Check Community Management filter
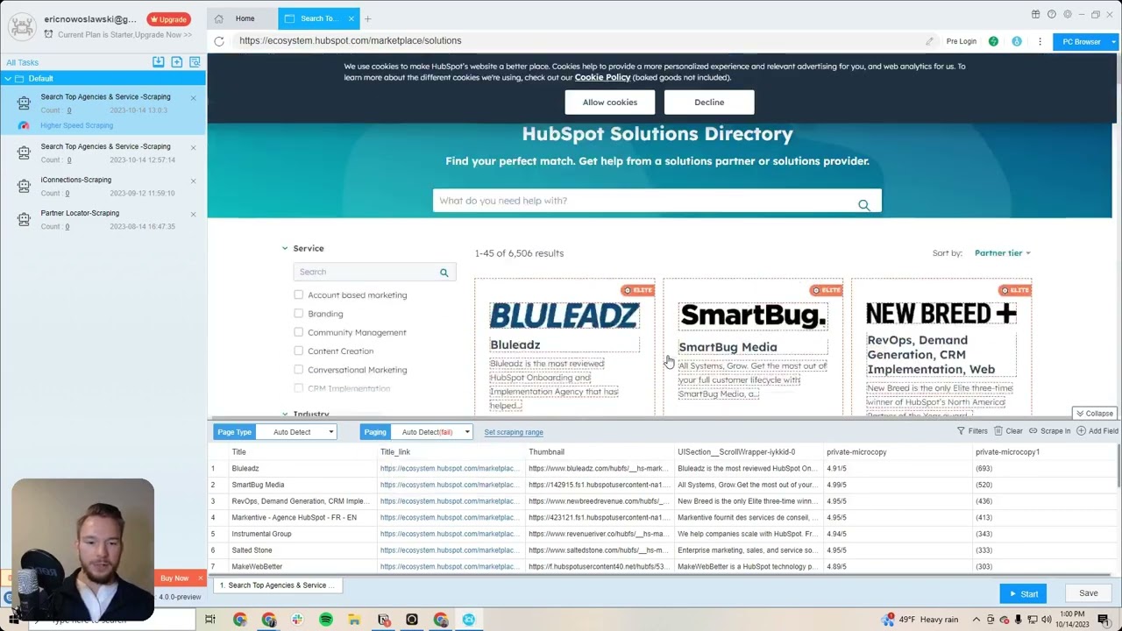This screenshot has height=631, width=1122. point(299,332)
